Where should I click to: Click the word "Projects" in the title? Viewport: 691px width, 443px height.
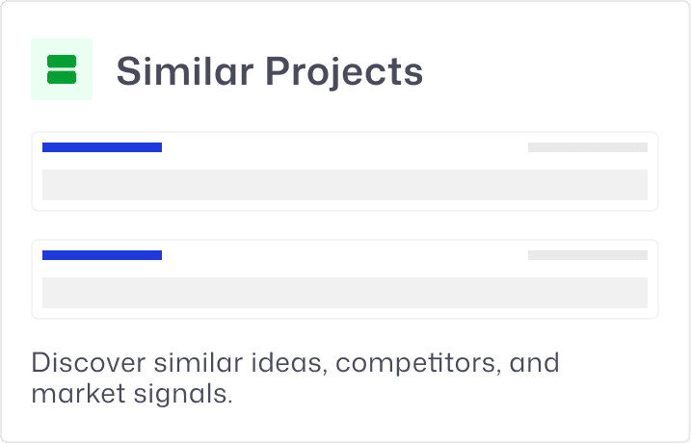click(x=344, y=71)
